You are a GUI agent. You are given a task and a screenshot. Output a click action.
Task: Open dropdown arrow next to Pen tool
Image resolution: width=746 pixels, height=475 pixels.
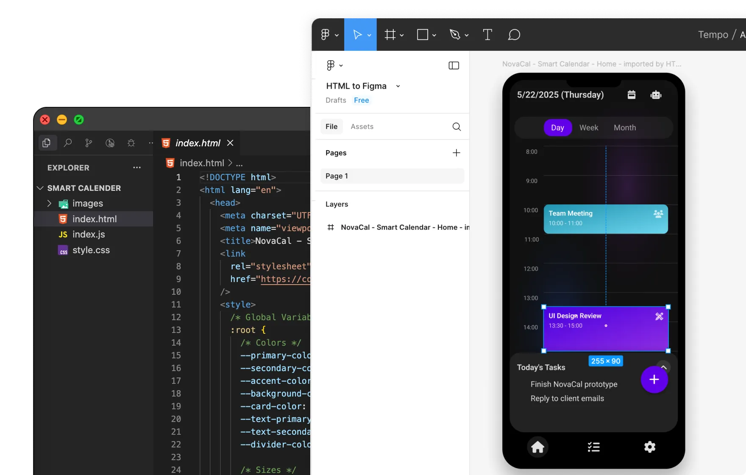pyautogui.click(x=467, y=35)
